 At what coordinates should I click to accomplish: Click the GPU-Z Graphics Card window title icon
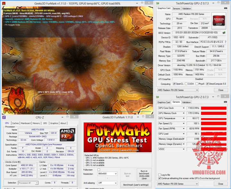point(158,4)
